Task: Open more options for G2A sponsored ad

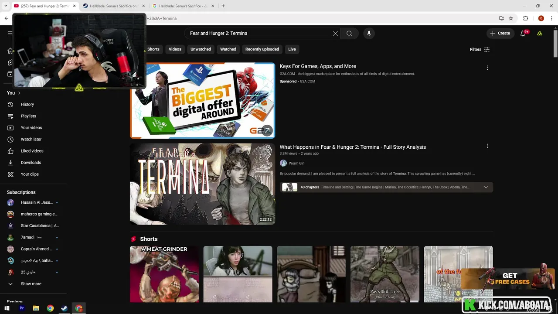Action: [x=487, y=68]
